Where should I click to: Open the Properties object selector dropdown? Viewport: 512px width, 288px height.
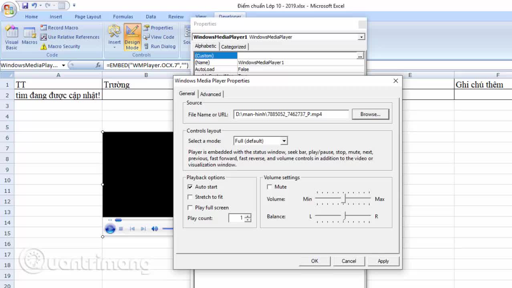click(361, 37)
